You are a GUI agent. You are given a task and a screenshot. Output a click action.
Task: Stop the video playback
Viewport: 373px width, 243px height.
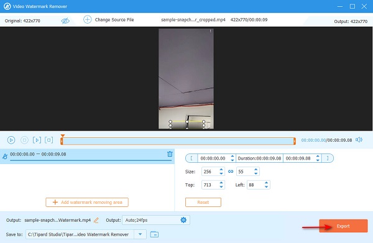coord(24,140)
